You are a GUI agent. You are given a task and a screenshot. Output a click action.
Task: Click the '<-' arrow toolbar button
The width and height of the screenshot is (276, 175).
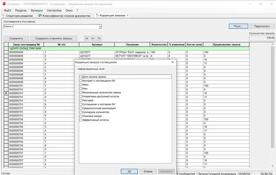(93, 38)
